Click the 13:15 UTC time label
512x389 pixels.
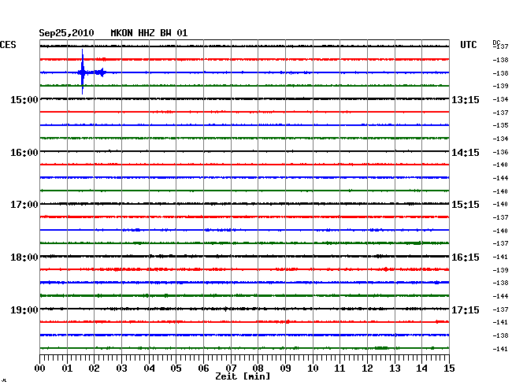[466, 100]
